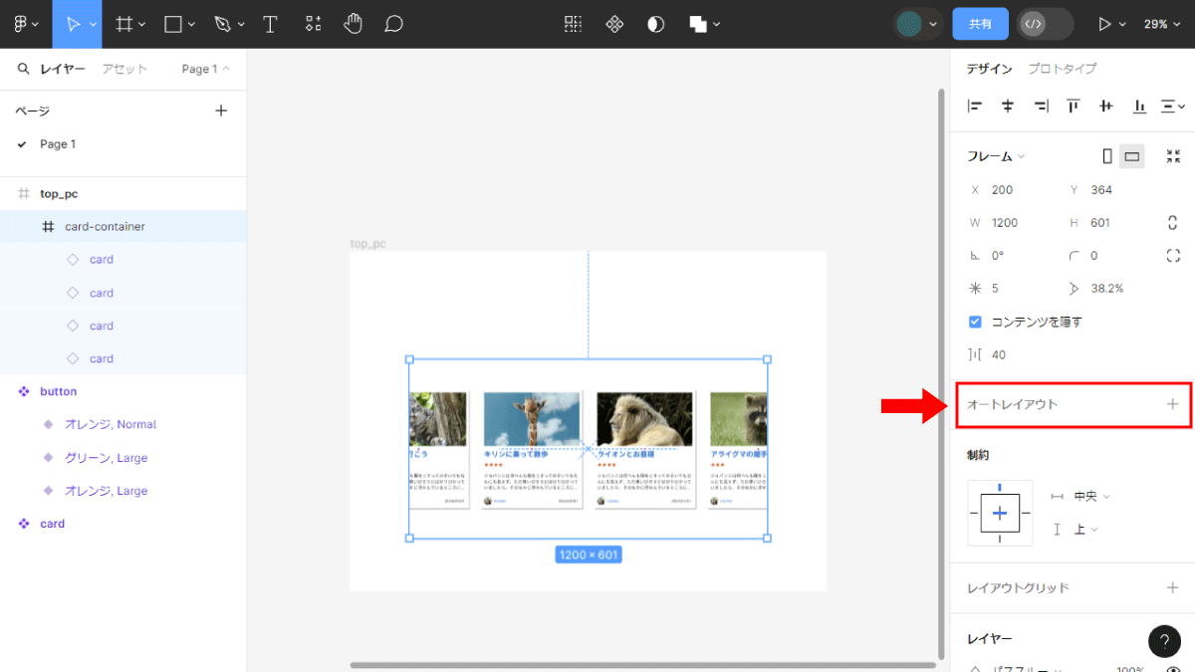Viewport: 1195px width, 672px height.
Task: Click the boolean union icon
Action: tap(698, 24)
